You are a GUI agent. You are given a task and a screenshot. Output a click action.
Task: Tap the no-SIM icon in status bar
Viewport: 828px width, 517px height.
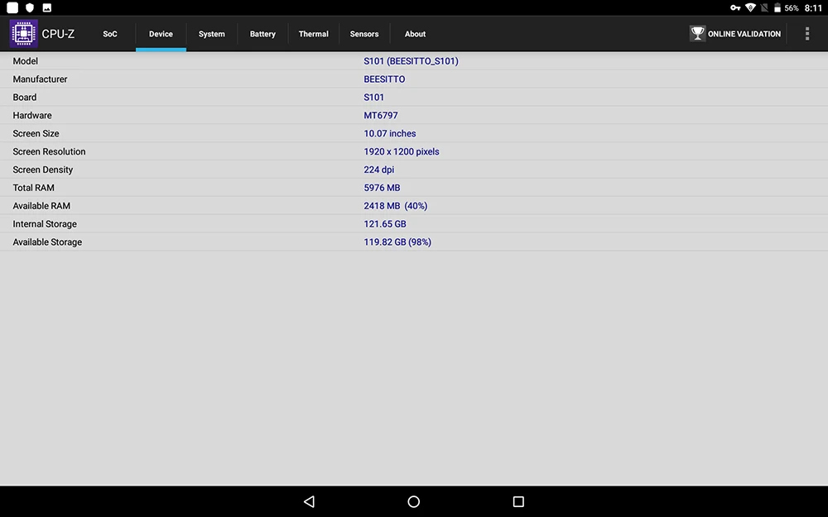coord(764,7)
